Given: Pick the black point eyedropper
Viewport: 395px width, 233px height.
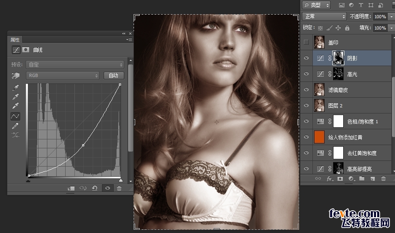Looking at the screenshot, I should [15, 88].
